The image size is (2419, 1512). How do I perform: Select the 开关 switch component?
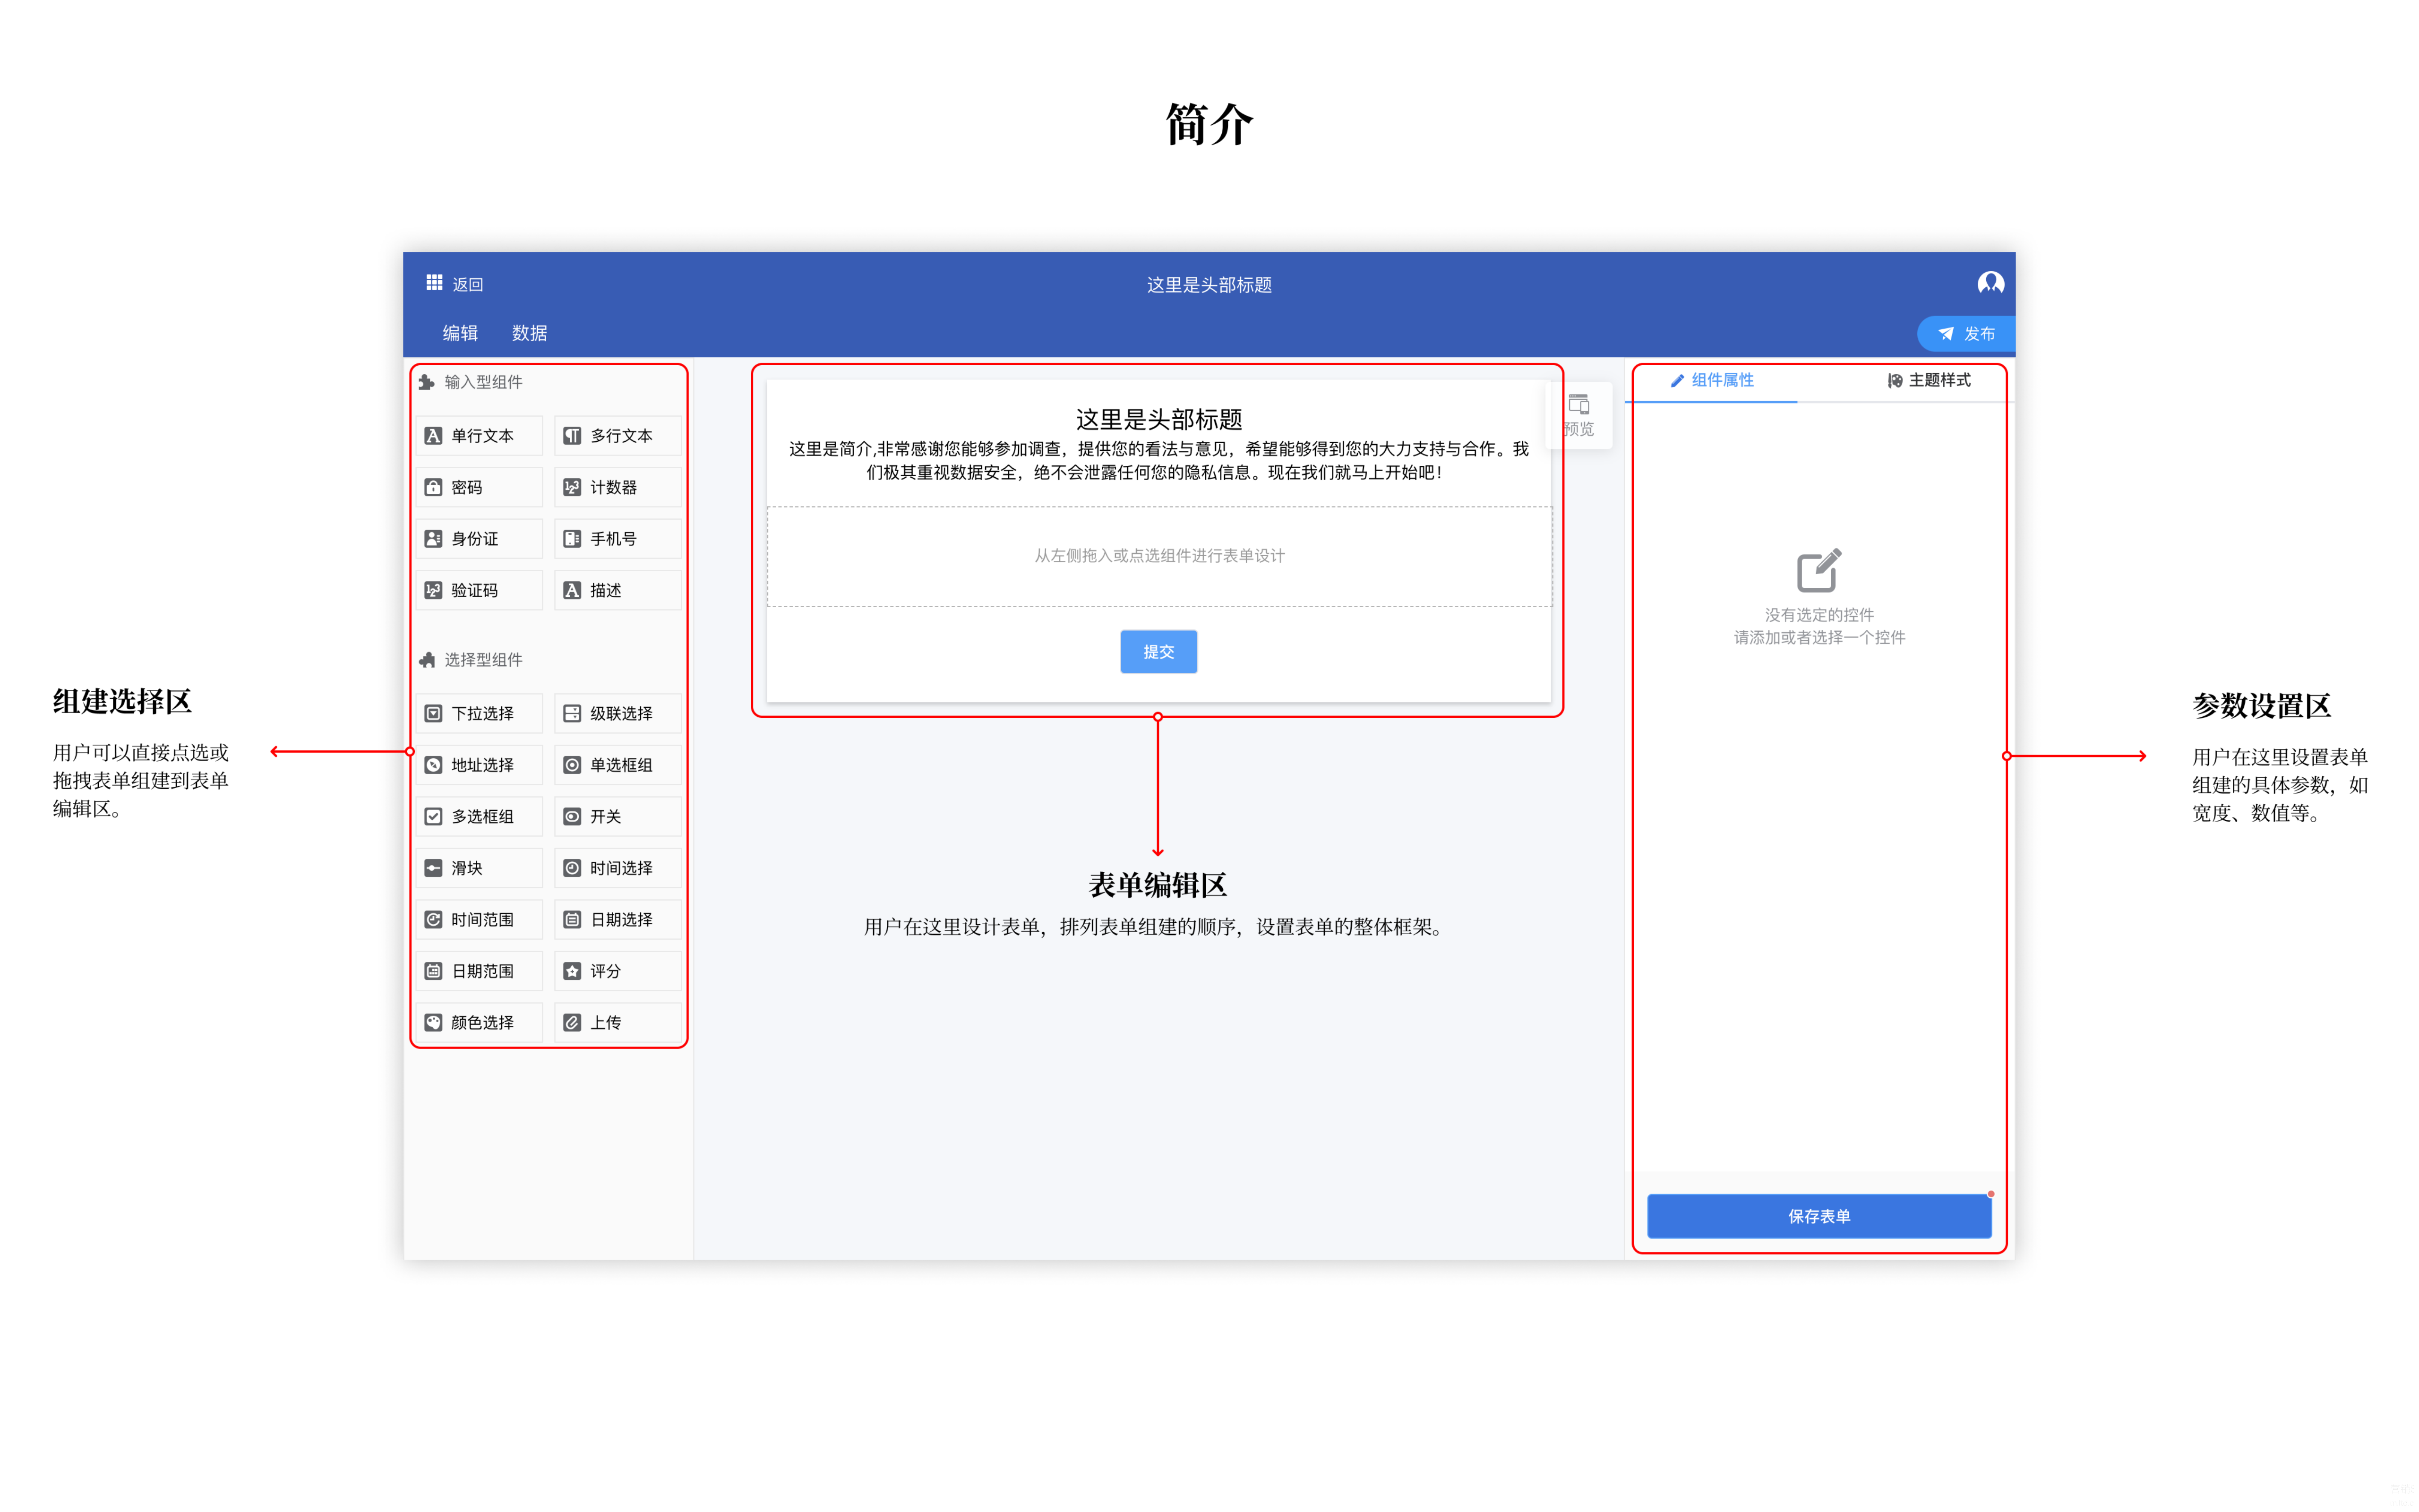618,816
